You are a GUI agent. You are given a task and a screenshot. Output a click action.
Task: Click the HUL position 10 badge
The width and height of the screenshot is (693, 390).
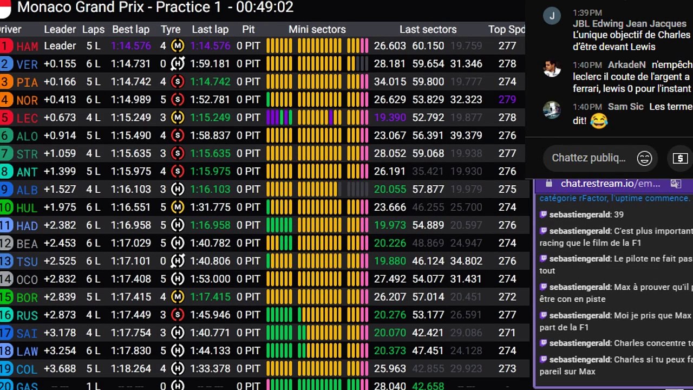pos(6,207)
